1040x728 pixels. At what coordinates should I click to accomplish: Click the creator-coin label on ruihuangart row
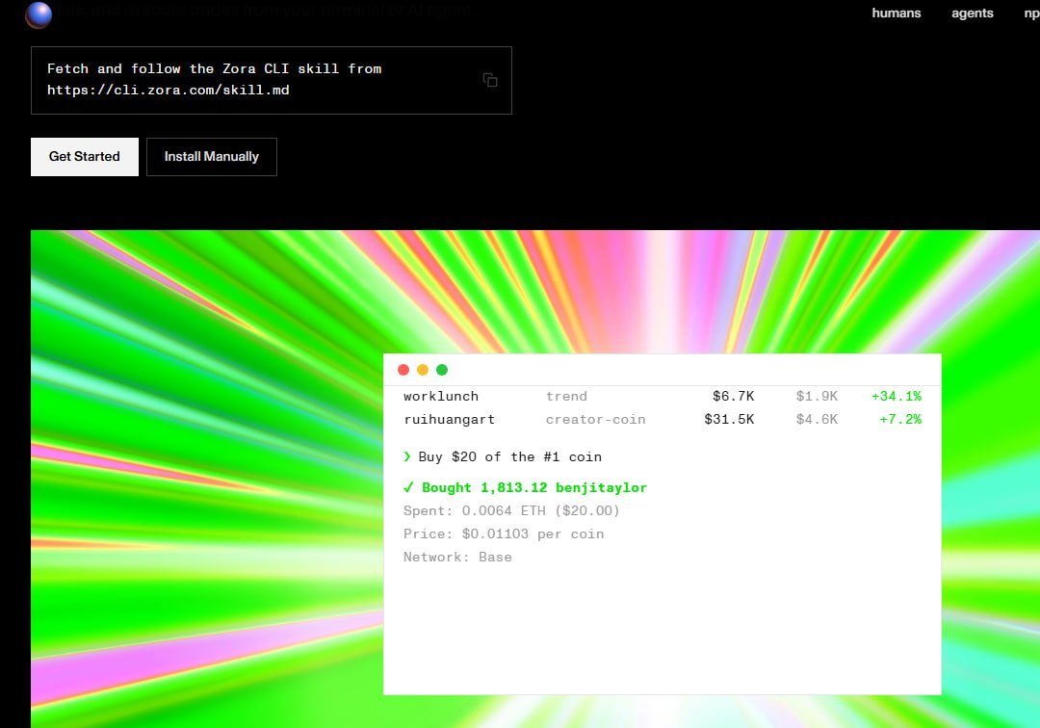pos(596,419)
